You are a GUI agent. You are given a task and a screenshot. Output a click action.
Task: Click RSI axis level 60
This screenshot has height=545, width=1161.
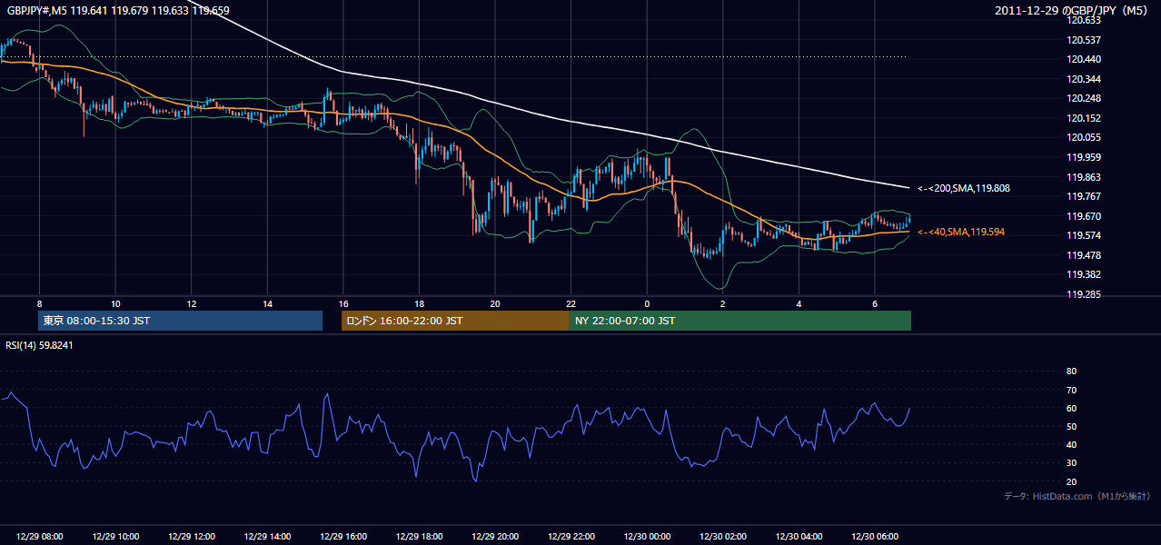pos(1071,408)
